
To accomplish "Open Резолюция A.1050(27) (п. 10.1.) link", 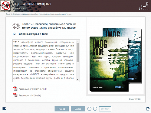I will pos(33,89).
